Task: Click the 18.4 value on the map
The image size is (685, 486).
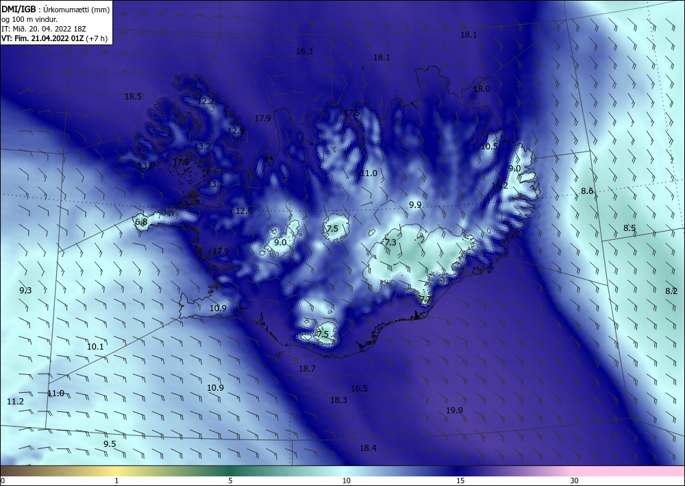Action: point(368,448)
